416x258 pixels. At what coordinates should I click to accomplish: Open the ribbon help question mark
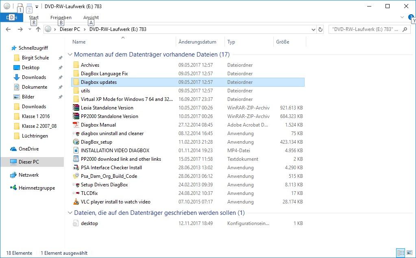click(411, 17)
